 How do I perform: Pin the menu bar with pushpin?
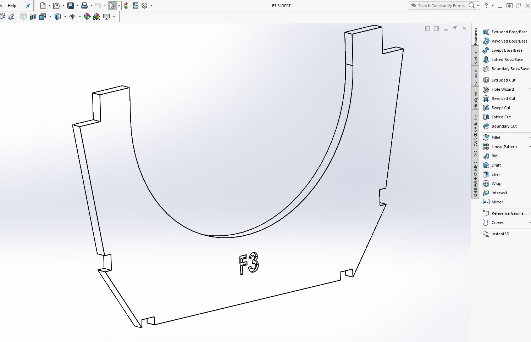point(28,6)
